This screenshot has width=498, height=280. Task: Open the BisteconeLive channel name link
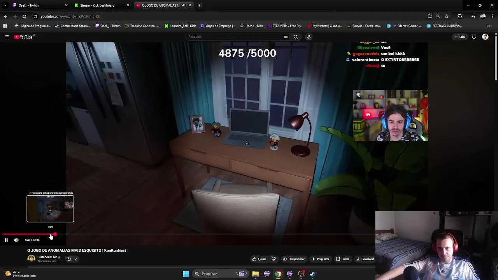click(x=47, y=257)
